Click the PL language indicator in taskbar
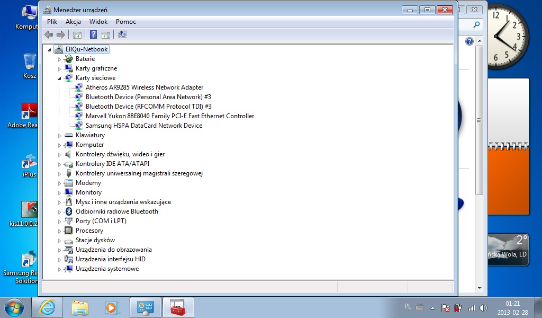This screenshot has height=318, width=542. 408,306
